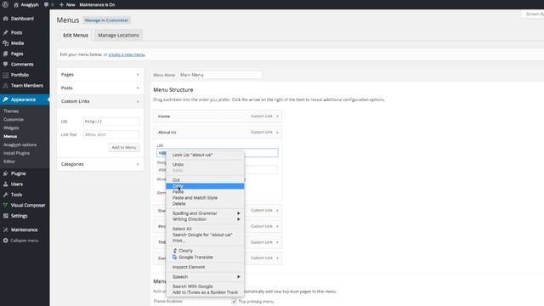This screenshot has height=306, width=544.
Task: Expand the Categories panel arrow
Action: 138,164
